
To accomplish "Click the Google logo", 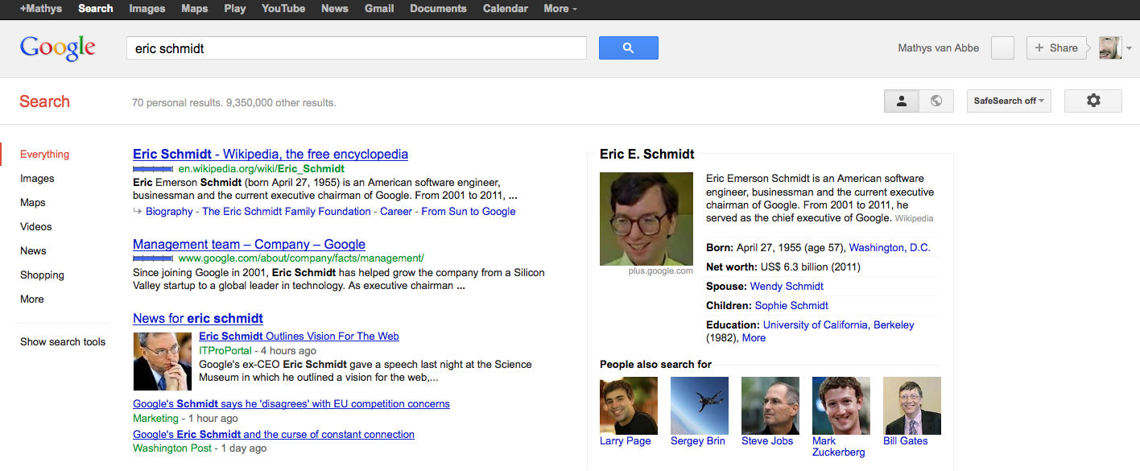I will pyautogui.click(x=58, y=48).
